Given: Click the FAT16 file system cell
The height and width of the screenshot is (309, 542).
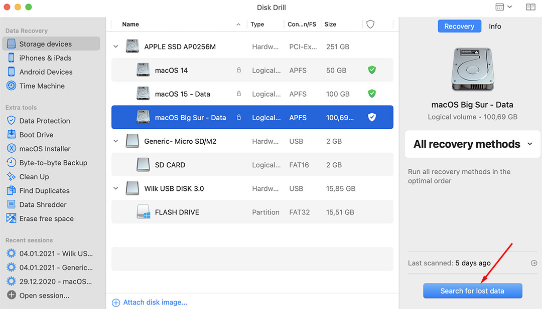Looking at the screenshot, I should pos(299,165).
